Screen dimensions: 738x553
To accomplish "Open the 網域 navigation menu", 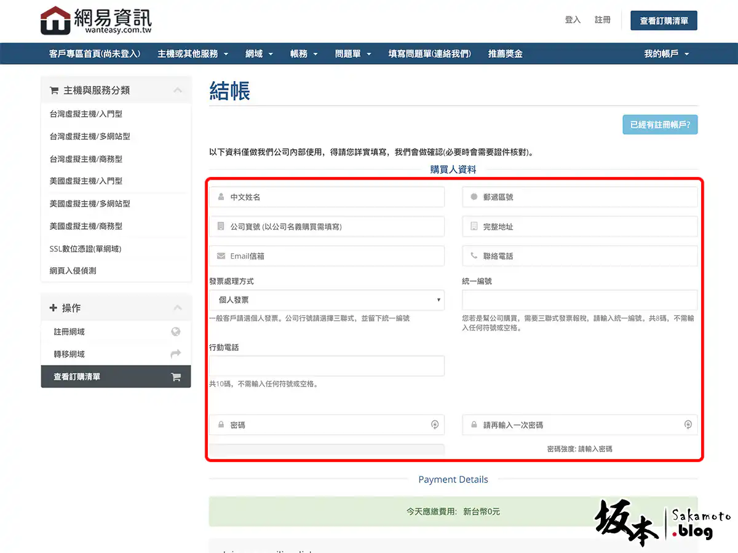I will pyautogui.click(x=259, y=53).
